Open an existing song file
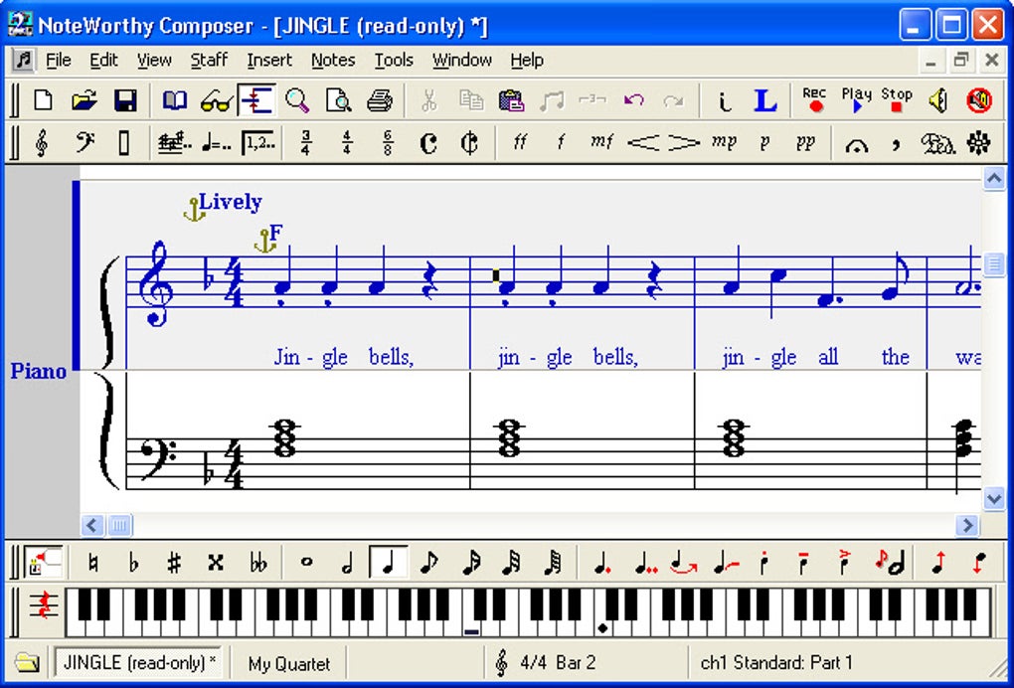 tap(84, 100)
